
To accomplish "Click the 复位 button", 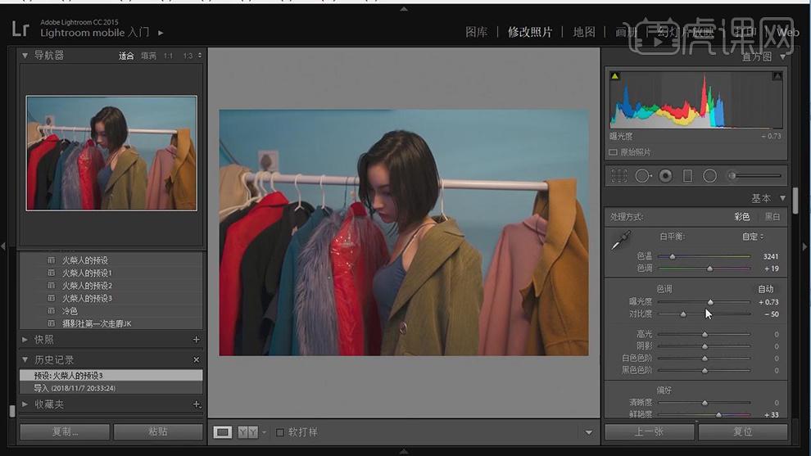I will [x=743, y=431].
